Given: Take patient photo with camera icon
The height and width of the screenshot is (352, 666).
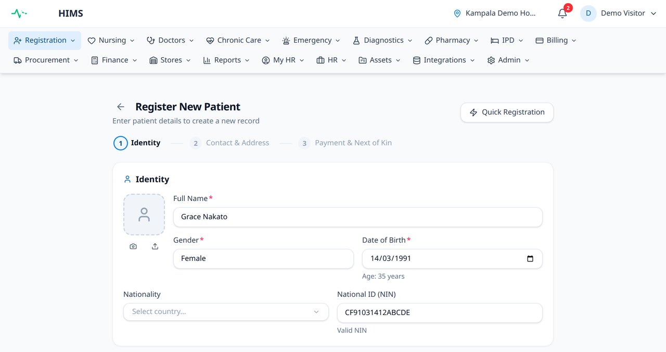Looking at the screenshot, I should (133, 246).
